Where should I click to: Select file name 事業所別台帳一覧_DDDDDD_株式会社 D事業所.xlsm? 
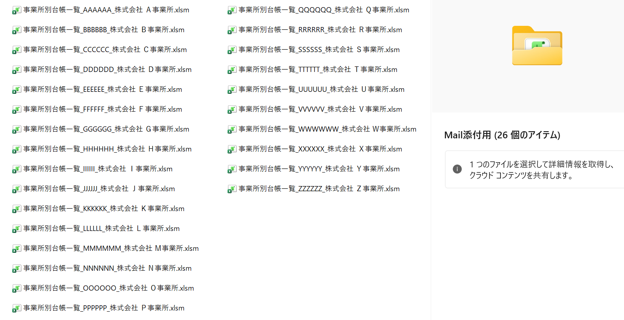coord(107,70)
